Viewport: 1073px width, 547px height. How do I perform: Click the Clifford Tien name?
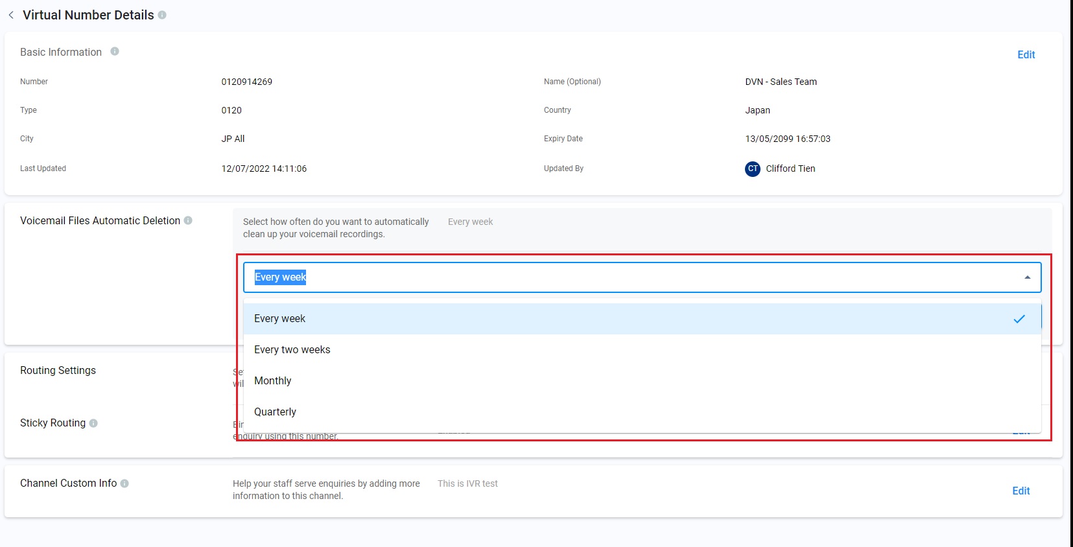click(x=790, y=169)
